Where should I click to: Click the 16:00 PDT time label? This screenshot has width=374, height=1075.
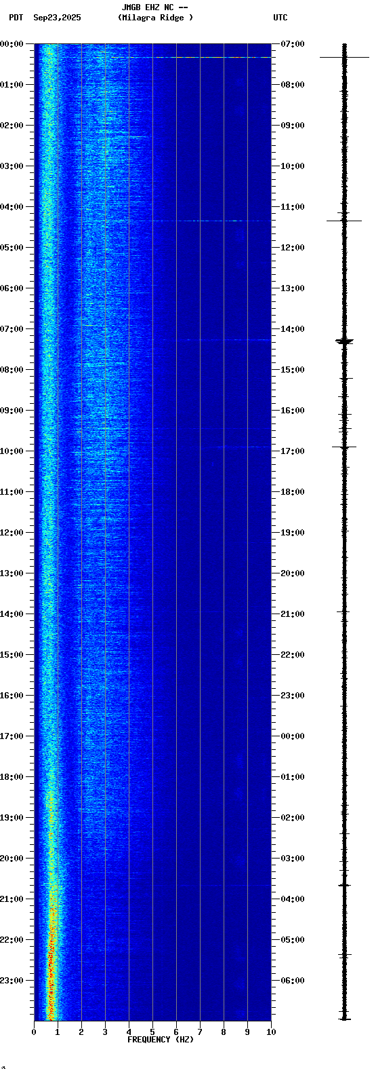tap(12, 696)
